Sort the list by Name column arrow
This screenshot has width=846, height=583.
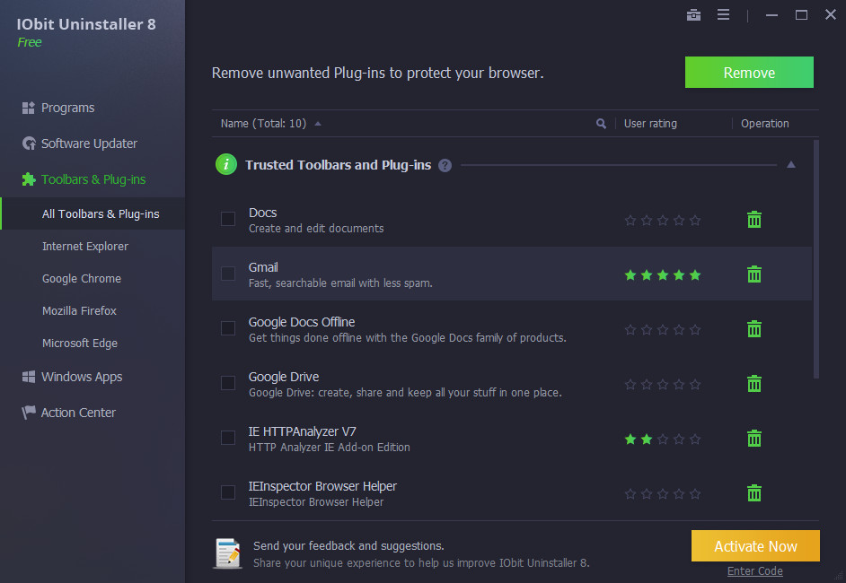318,124
